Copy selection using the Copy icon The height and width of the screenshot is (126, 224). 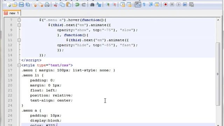coord(62,5)
